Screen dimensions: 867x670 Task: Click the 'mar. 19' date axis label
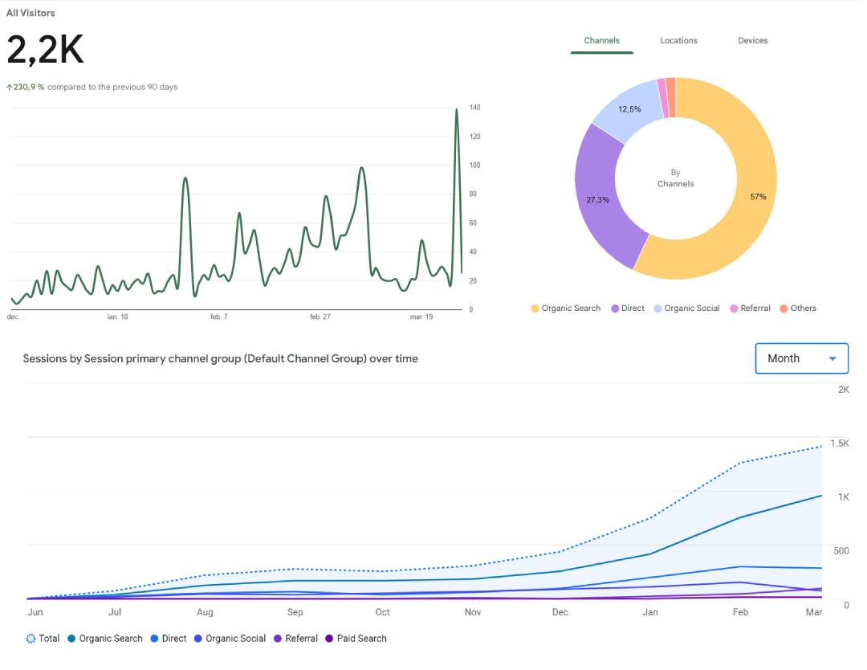pos(421,317)
